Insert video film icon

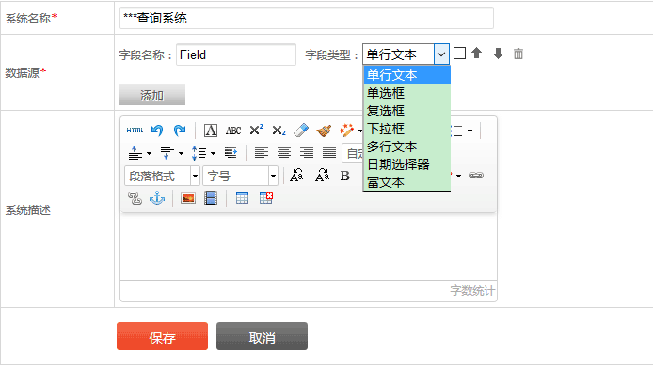pos(211,198)
